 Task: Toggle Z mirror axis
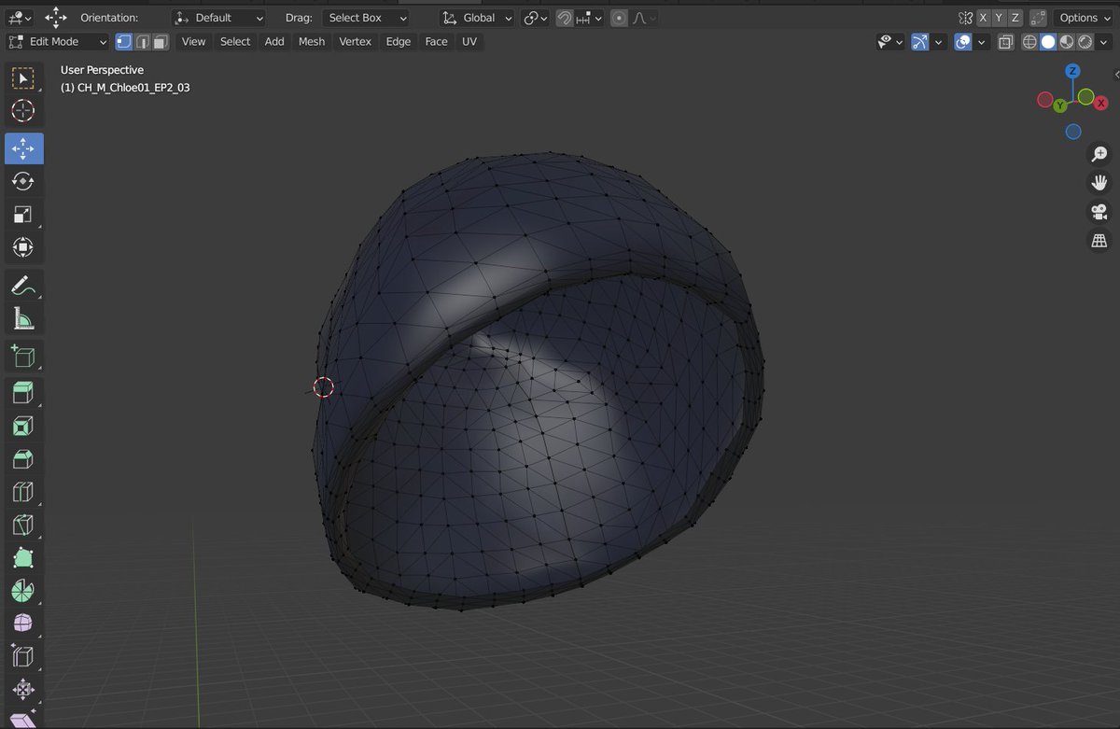(x=1015, y=18)
